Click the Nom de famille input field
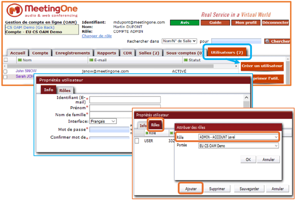This screenshot has height=201, width=296. coord(111,115)
